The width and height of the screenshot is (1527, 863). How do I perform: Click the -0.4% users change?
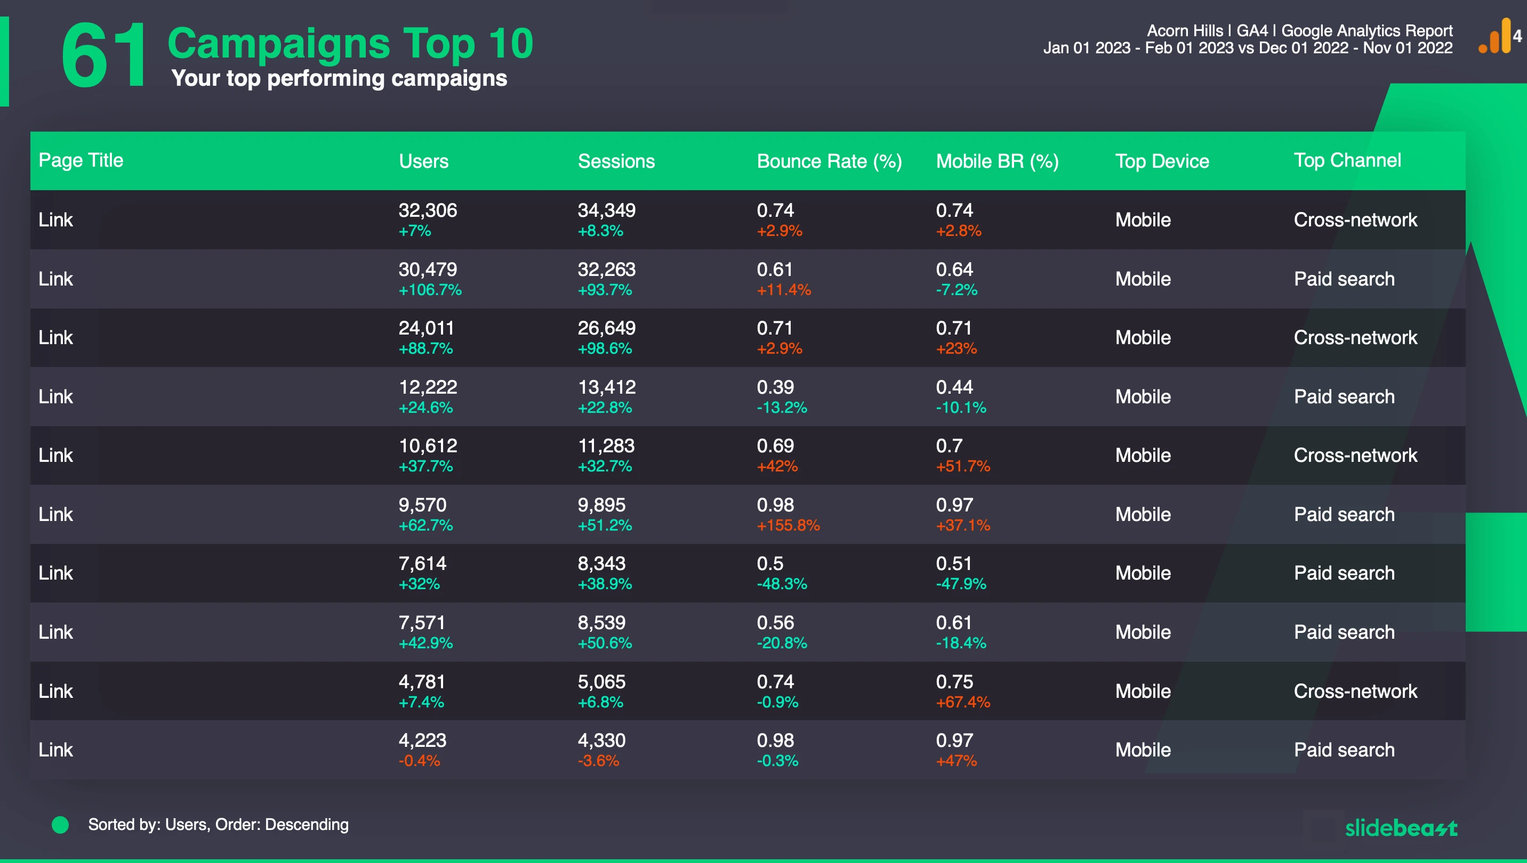point(420,761)
